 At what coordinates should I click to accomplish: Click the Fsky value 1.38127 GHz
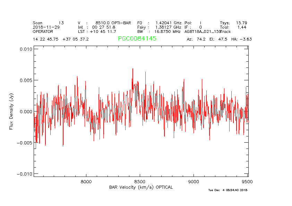tap(168, 27)
